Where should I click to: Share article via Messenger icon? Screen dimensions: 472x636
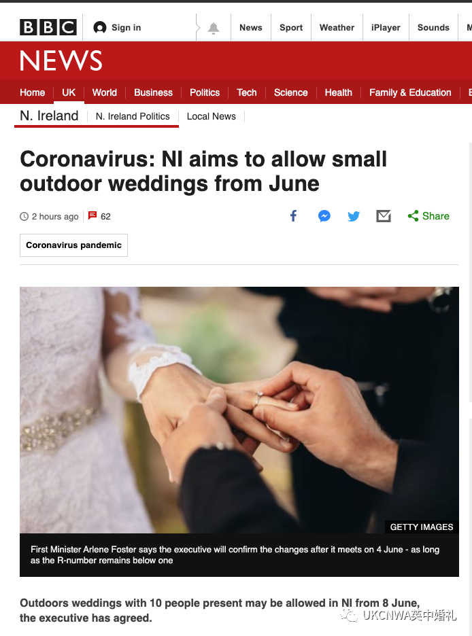coord(324,216)
